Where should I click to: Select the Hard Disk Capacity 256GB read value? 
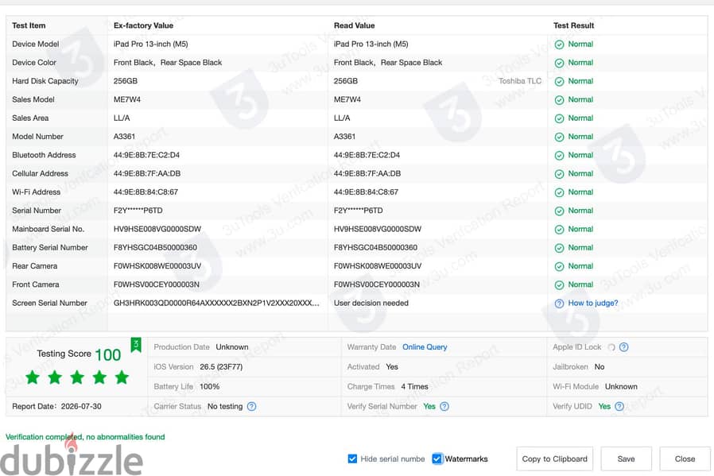coord(346,81)
